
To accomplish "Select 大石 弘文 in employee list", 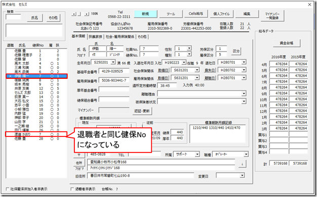I will coord(36,101).
